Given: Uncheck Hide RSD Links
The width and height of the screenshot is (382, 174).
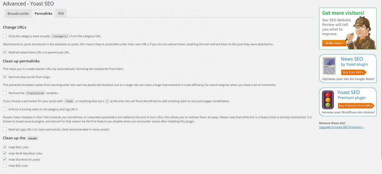Looking at the screenshot, I should click(x=4, y=147).
